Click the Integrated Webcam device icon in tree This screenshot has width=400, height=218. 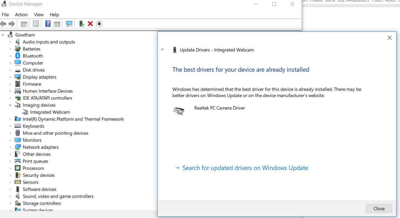point(25,112)
